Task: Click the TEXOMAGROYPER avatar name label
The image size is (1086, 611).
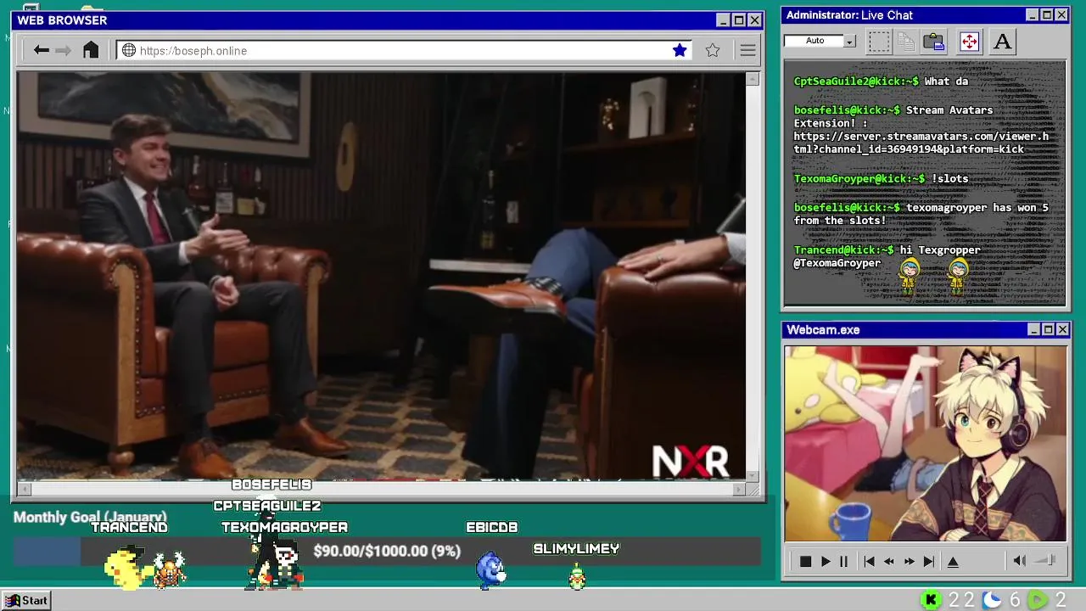Action: coord(284,527)
